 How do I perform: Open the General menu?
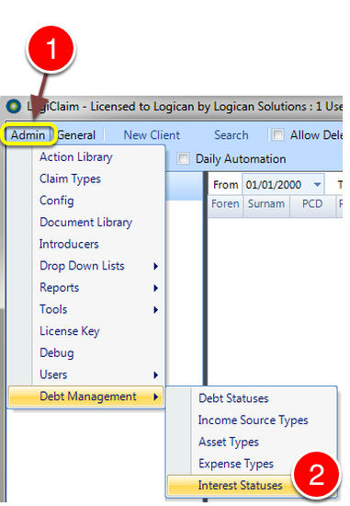76,135
